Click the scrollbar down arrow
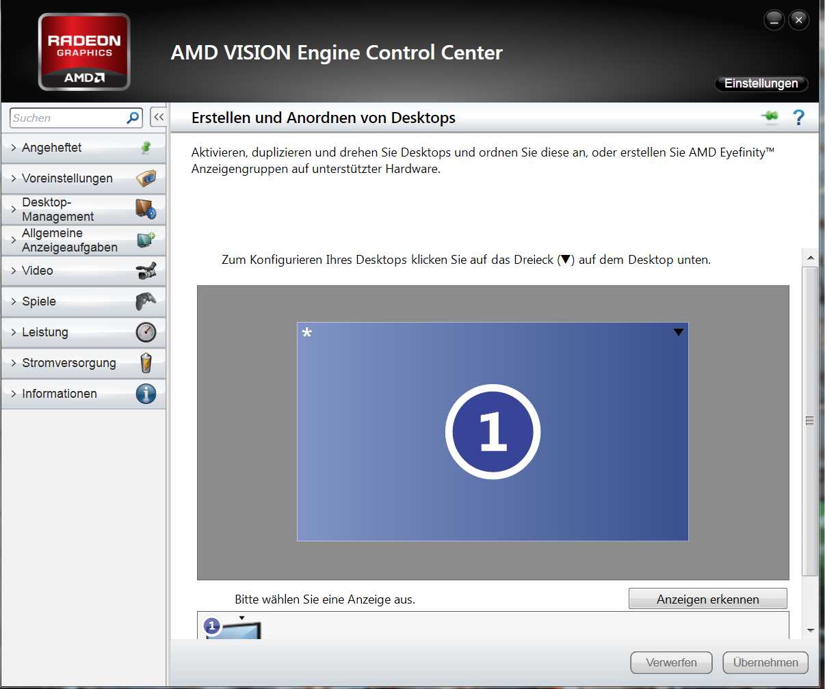825x689 pixels. (810, 630)
